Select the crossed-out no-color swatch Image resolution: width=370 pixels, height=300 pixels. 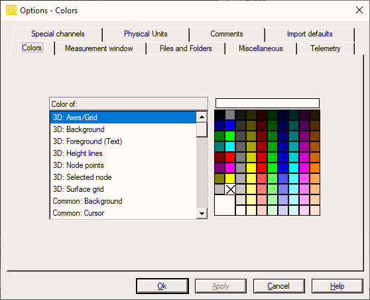(230, 189)
